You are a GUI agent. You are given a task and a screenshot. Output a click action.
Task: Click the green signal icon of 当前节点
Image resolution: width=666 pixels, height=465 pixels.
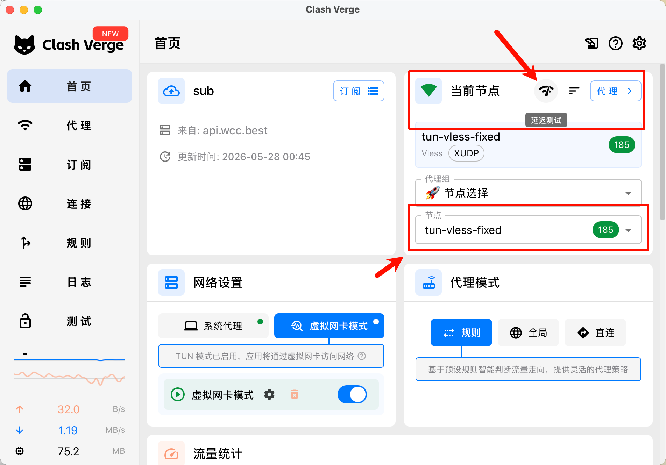coord(428,91)
